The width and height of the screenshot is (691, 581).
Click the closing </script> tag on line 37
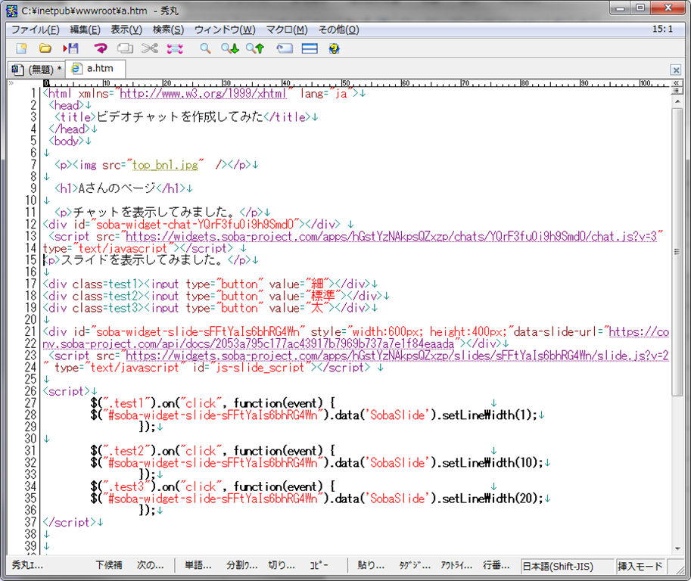(x=69, y=522)
